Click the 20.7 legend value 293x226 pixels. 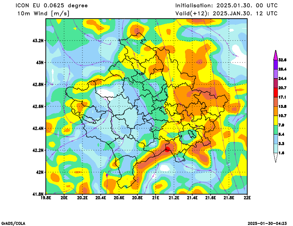pos(282,88)
